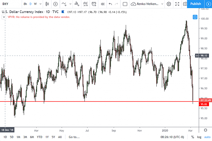This screenshot has height=141, width=212.
Task: Expand the layout name dropdown arrow
Action: tap(162, 4)
